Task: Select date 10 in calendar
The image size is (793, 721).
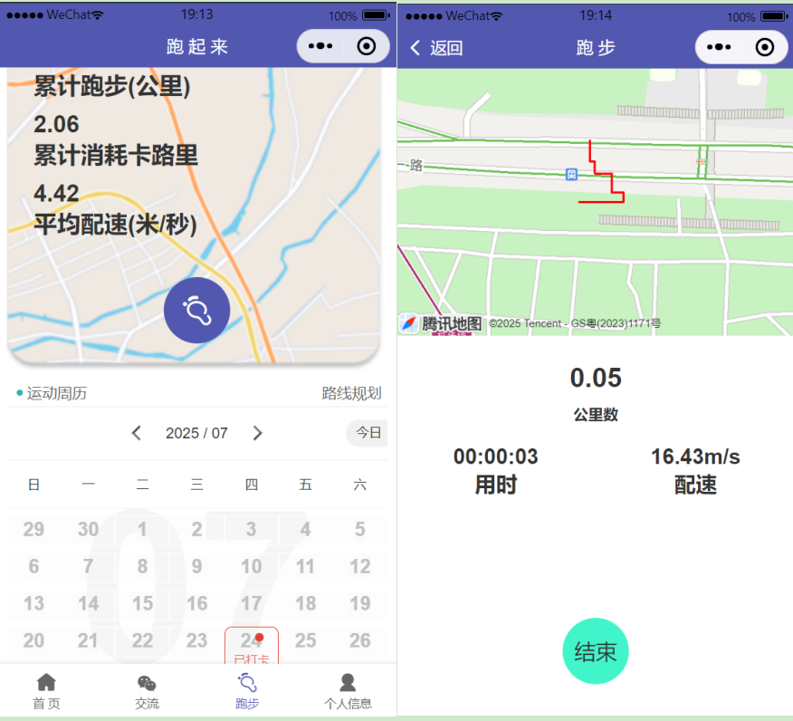Action: point(252,566)
